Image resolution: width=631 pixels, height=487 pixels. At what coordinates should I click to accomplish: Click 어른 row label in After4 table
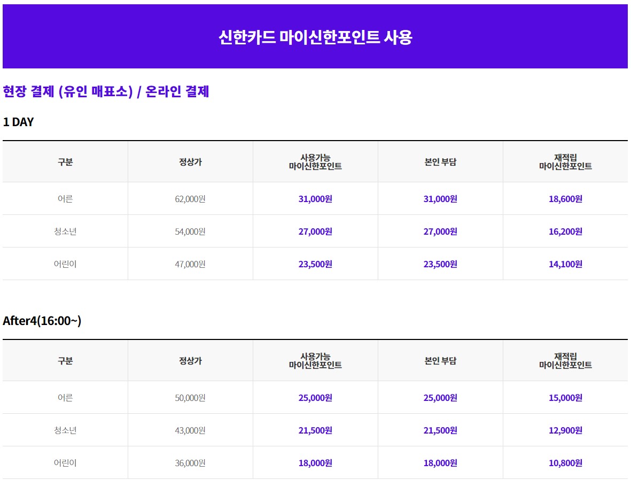coord(65,398)
